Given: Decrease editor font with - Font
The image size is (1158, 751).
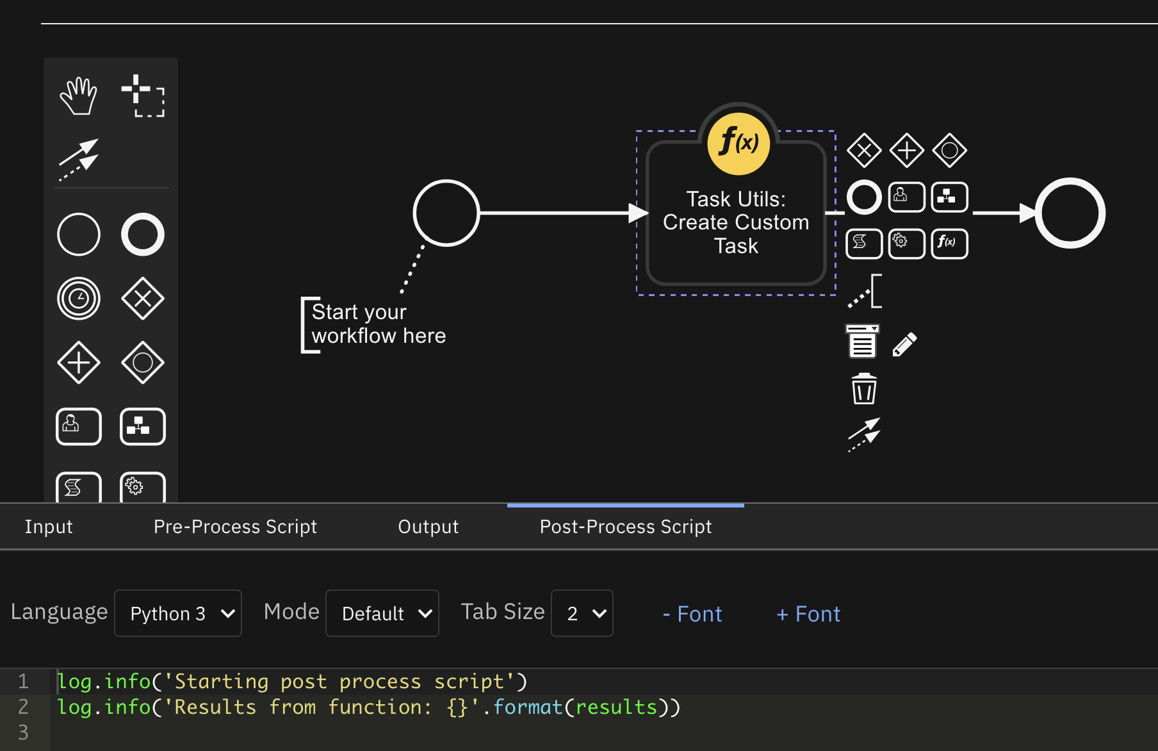Looking at the screenshot, I should [692, 614].
